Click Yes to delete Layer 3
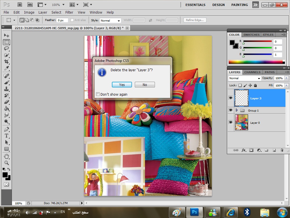Image resolution: width=290 pixels, height=218 pixels. (x=122, y=85)
